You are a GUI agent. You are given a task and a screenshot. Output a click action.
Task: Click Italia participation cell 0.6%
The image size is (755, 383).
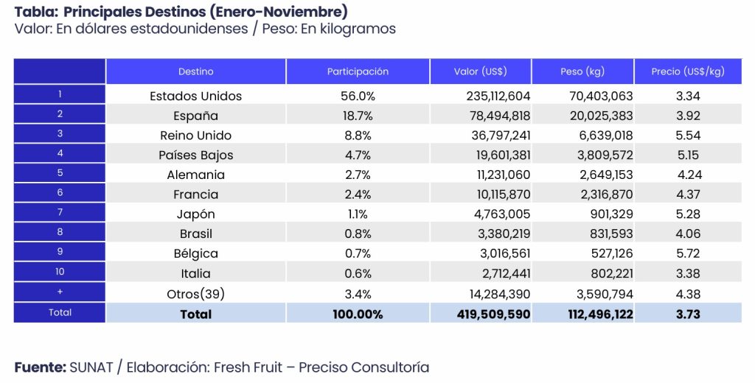click(358, 273)
